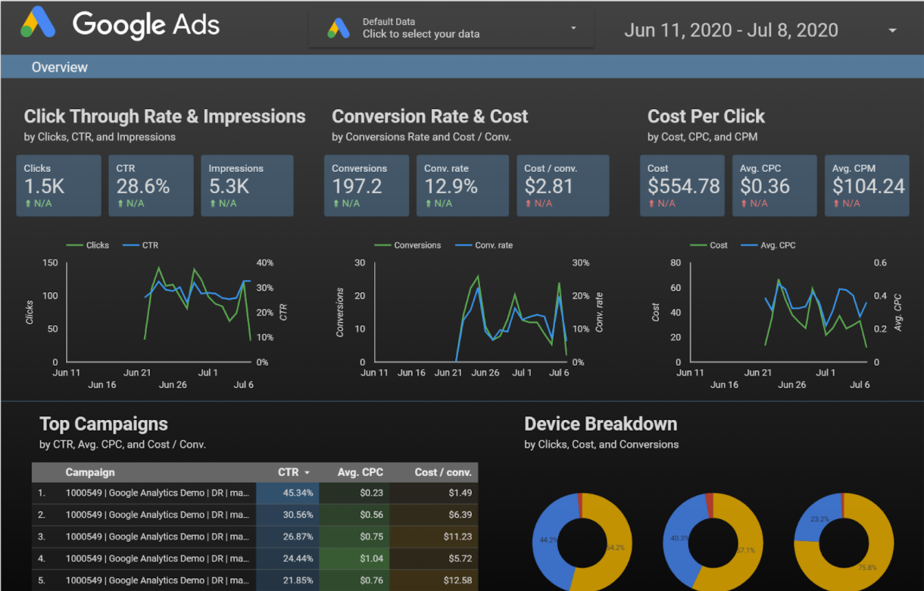This screenshot has height=591, width=924.
Task: Click the $11.23 Cost / conv. cell
Action: click(434, 537)
